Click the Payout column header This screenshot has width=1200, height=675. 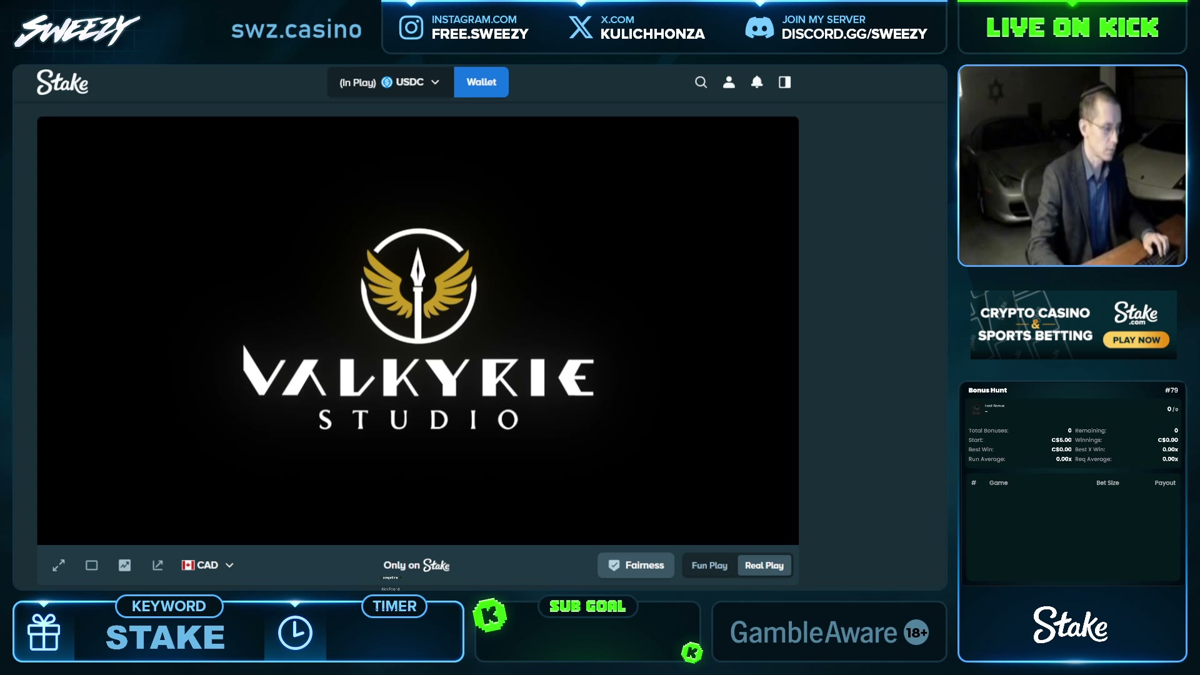click(1165, 482)
